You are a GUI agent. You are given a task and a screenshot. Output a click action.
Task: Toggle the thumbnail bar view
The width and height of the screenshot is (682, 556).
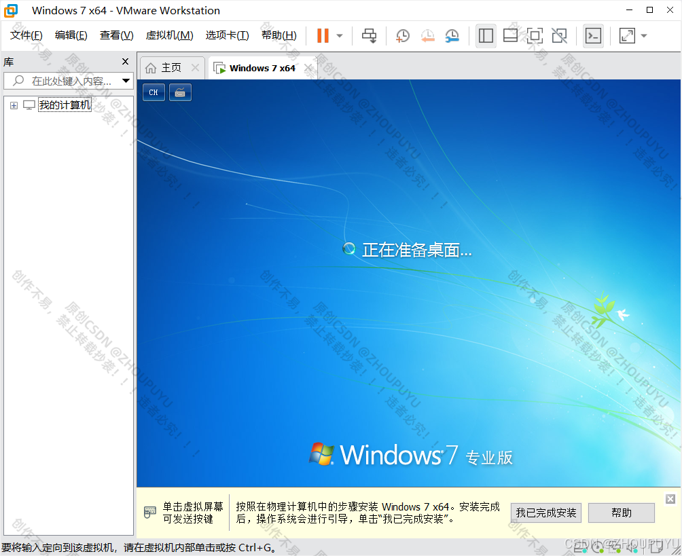[x=510, y=36]
